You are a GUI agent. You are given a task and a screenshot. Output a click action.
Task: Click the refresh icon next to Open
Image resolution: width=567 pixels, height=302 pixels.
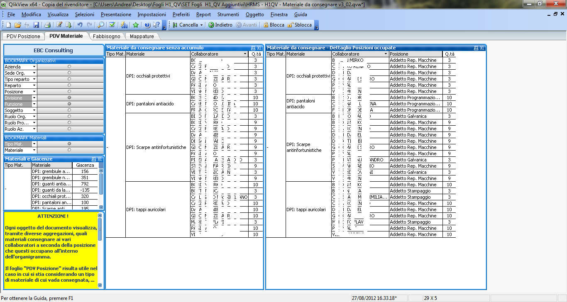(x=27, y=25)
